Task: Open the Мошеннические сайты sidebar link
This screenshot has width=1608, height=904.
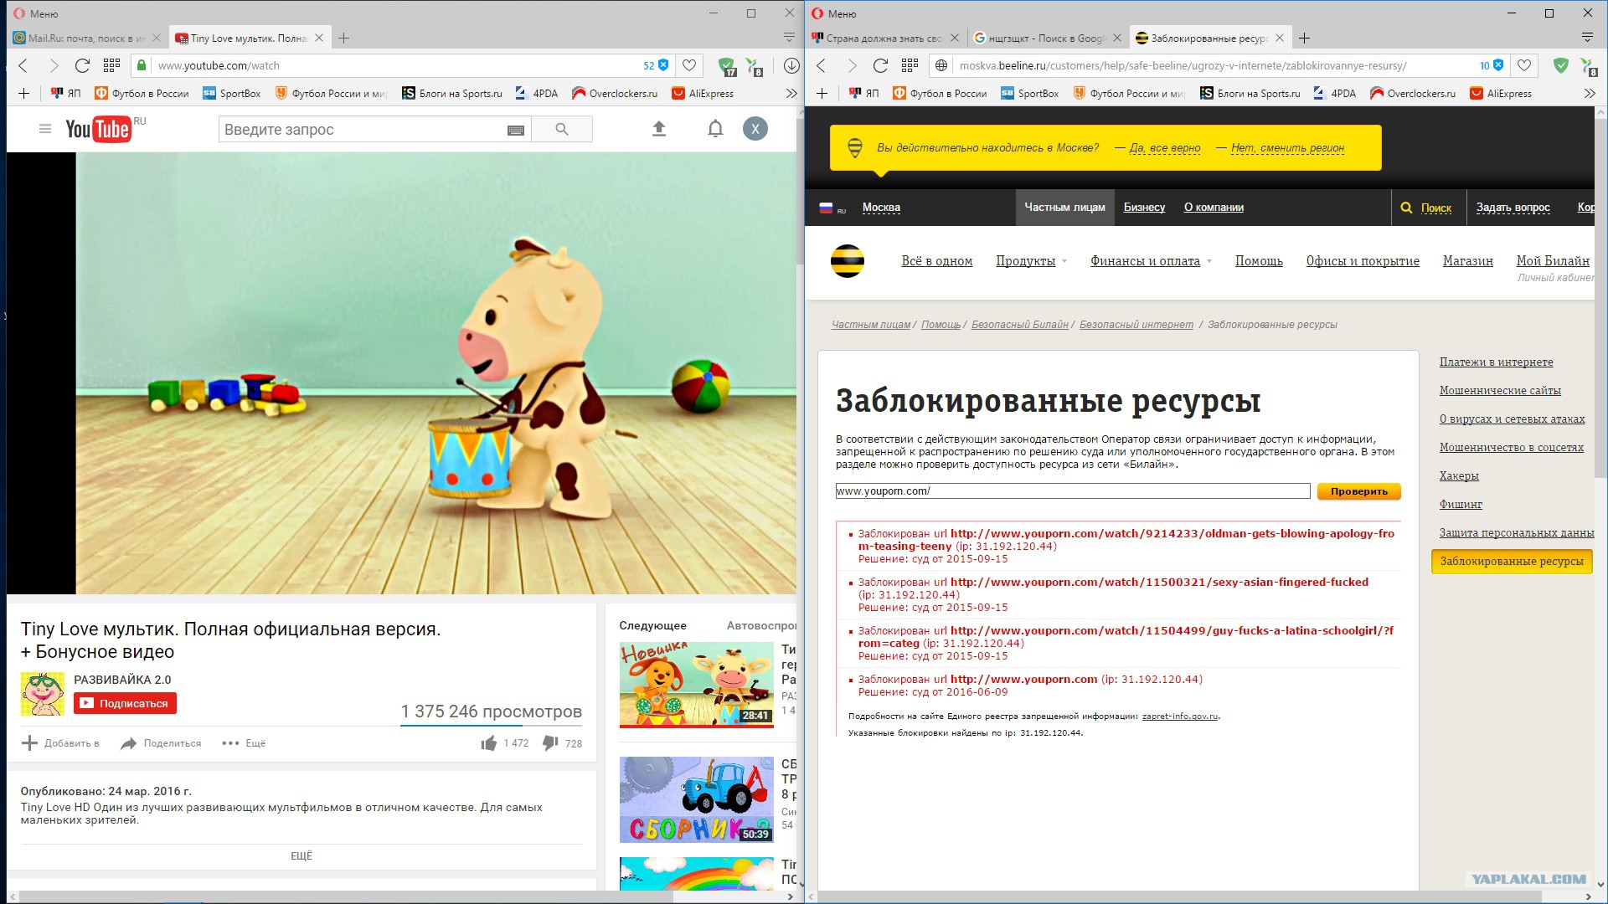Action: click(1500, 391)
